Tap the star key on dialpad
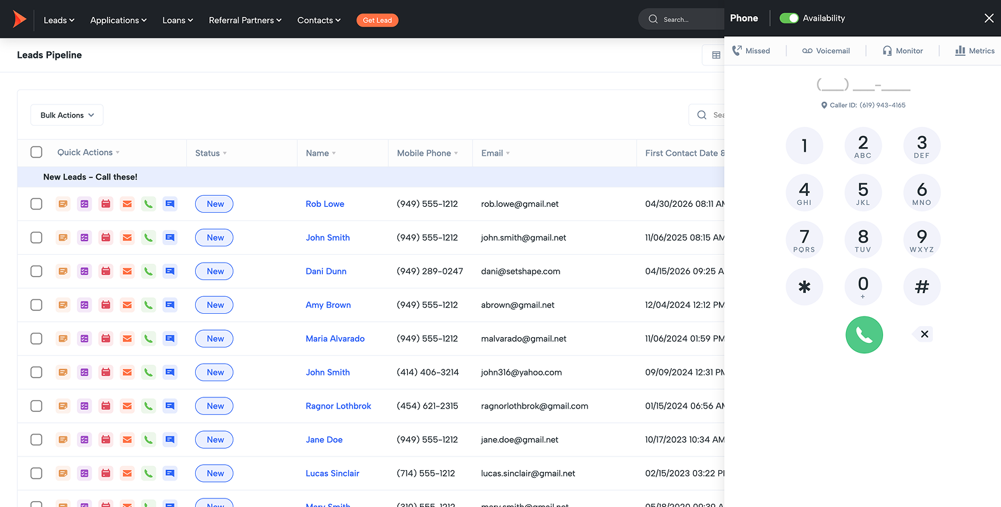1001x507 pixels. pyautogui.click(x=805, y=287)
